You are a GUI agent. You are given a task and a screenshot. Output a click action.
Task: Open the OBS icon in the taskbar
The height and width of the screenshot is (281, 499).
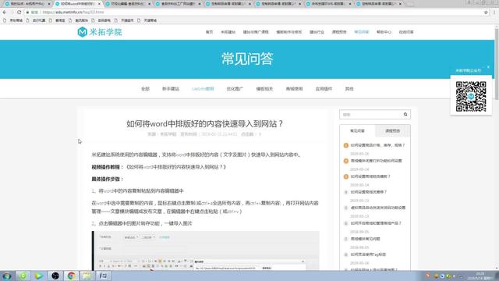point(55,276)
